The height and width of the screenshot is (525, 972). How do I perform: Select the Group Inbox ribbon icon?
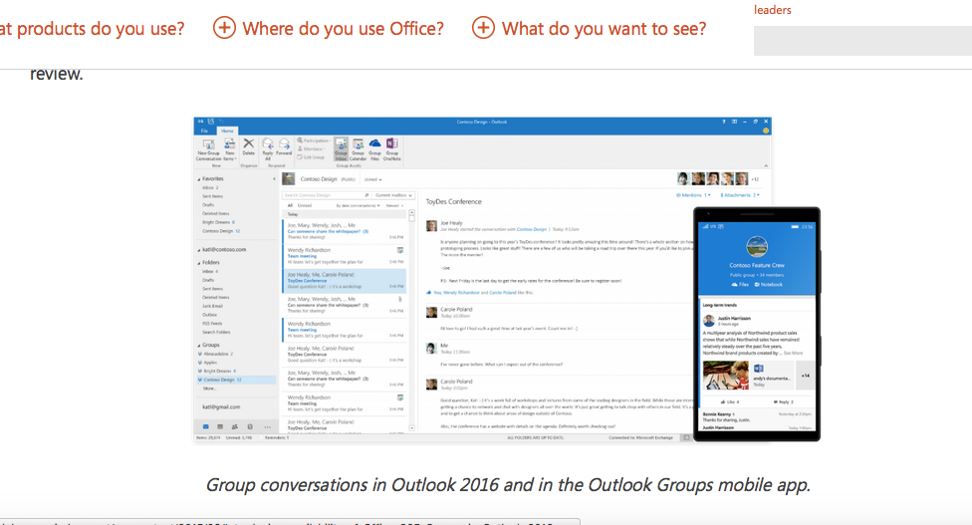342,147
